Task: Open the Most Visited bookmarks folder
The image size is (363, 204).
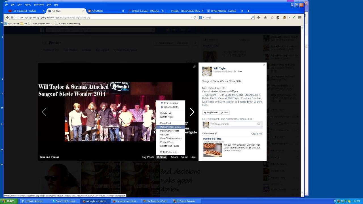Action: pos(12,24)
